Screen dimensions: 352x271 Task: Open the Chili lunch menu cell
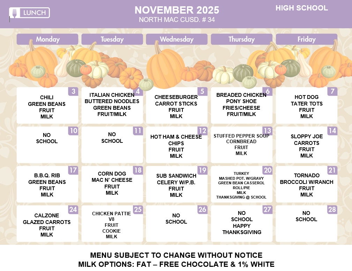tap(47, 107)
